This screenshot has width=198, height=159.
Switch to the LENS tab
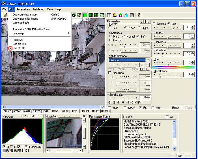(x=75, y=111)
